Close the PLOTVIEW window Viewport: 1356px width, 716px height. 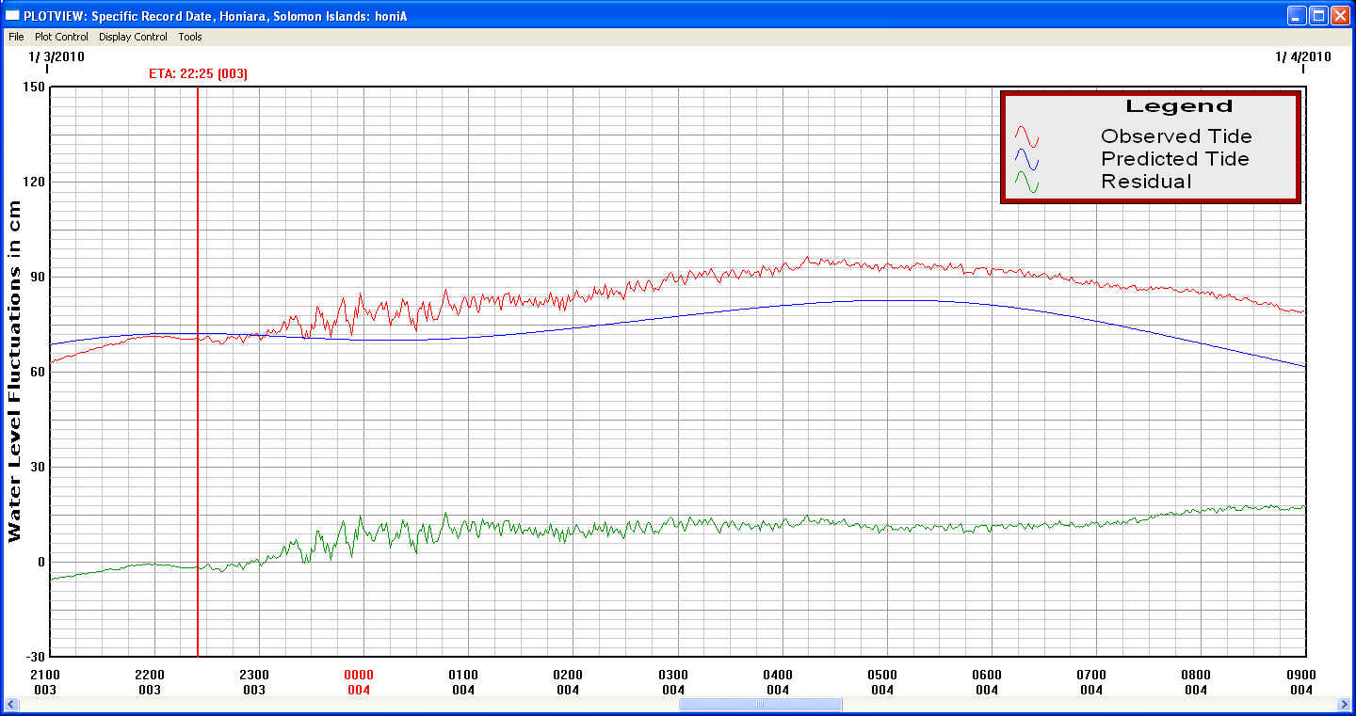tap(1340, 16)
